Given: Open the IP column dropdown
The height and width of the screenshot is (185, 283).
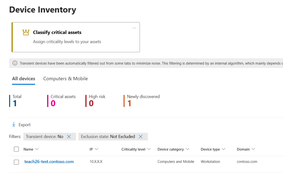Looking at the screenshot, I should click(x=97, y=149).
